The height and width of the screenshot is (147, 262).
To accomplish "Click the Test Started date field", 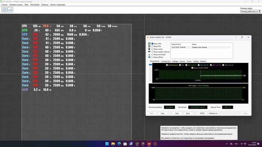I will [x=198, y=107].
